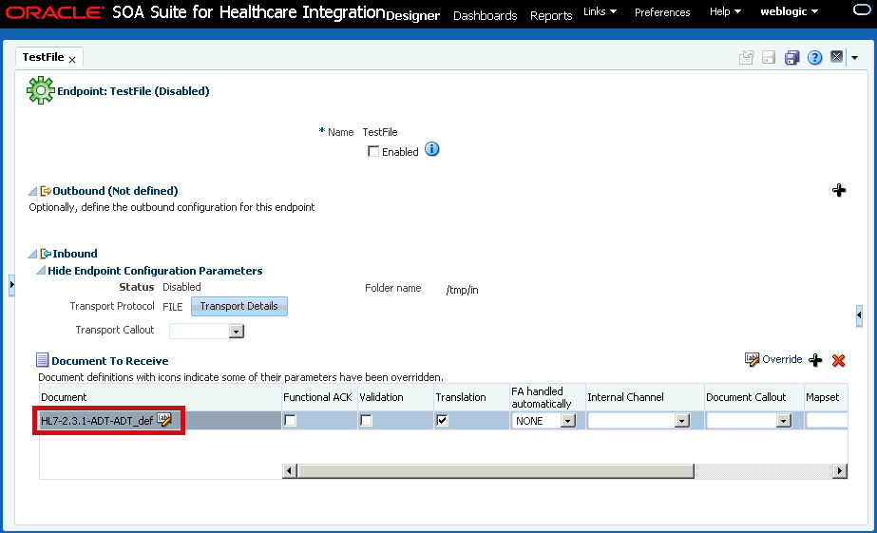Screen dimensions: 877x533
Task: Click the Outbound arrow icon
Action: click(x=46, y=191)
